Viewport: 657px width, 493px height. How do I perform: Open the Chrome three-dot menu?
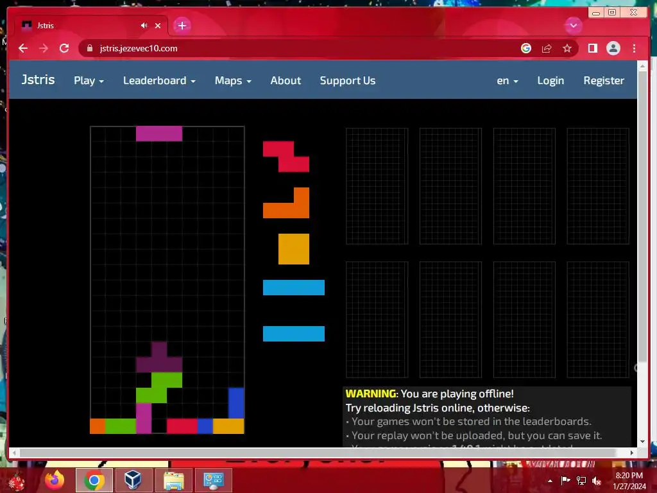[x=634, y=48]
